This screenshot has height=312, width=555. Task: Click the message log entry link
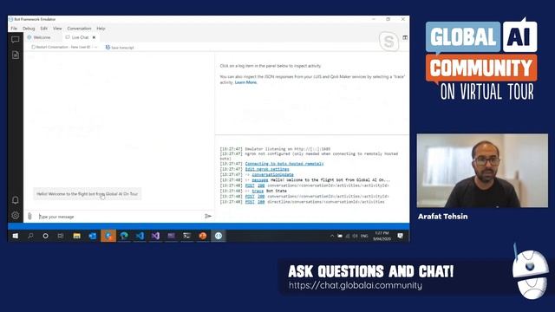click(260, 180)
